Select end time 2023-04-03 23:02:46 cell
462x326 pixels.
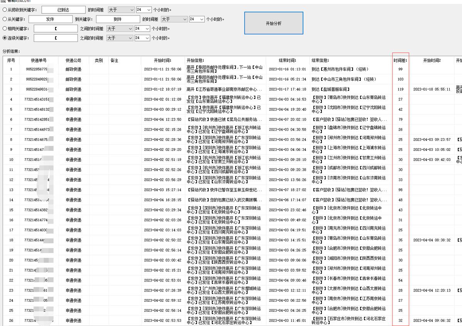click(x=287, y=210)
